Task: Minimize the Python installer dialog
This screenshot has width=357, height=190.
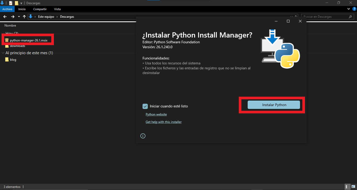Action: coord(276,21)
